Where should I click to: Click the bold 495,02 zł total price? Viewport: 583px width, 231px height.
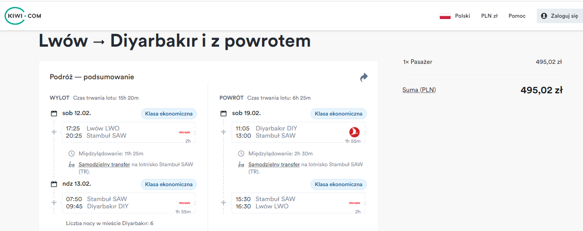[541, 90]
